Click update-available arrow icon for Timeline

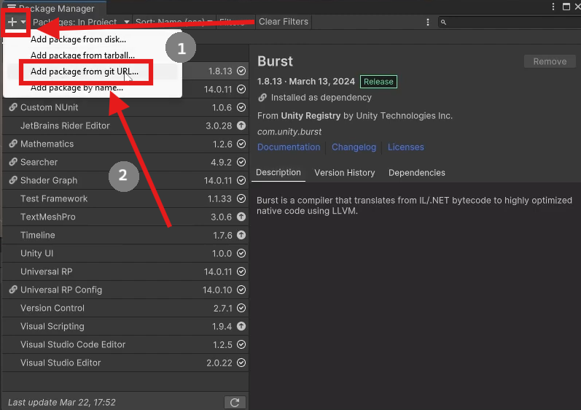[x=241, y=235]
